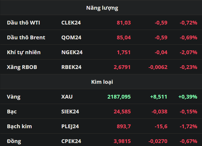Image resolution: width=202 pixels, height=146 pixels.
Task: Click the Kim loại section header
Action: 102,82
